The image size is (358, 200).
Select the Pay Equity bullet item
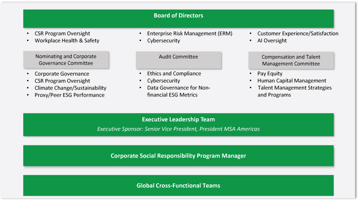(270, 73)
